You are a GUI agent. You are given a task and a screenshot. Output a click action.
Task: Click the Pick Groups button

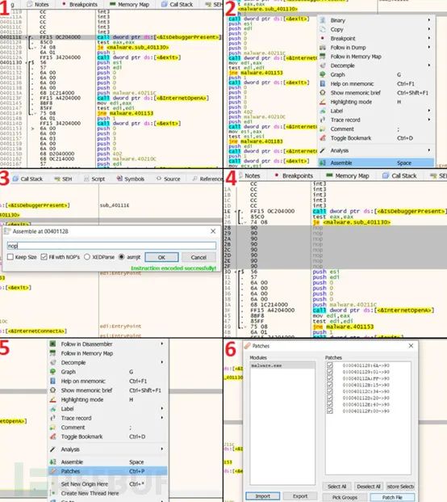point(345,497)
